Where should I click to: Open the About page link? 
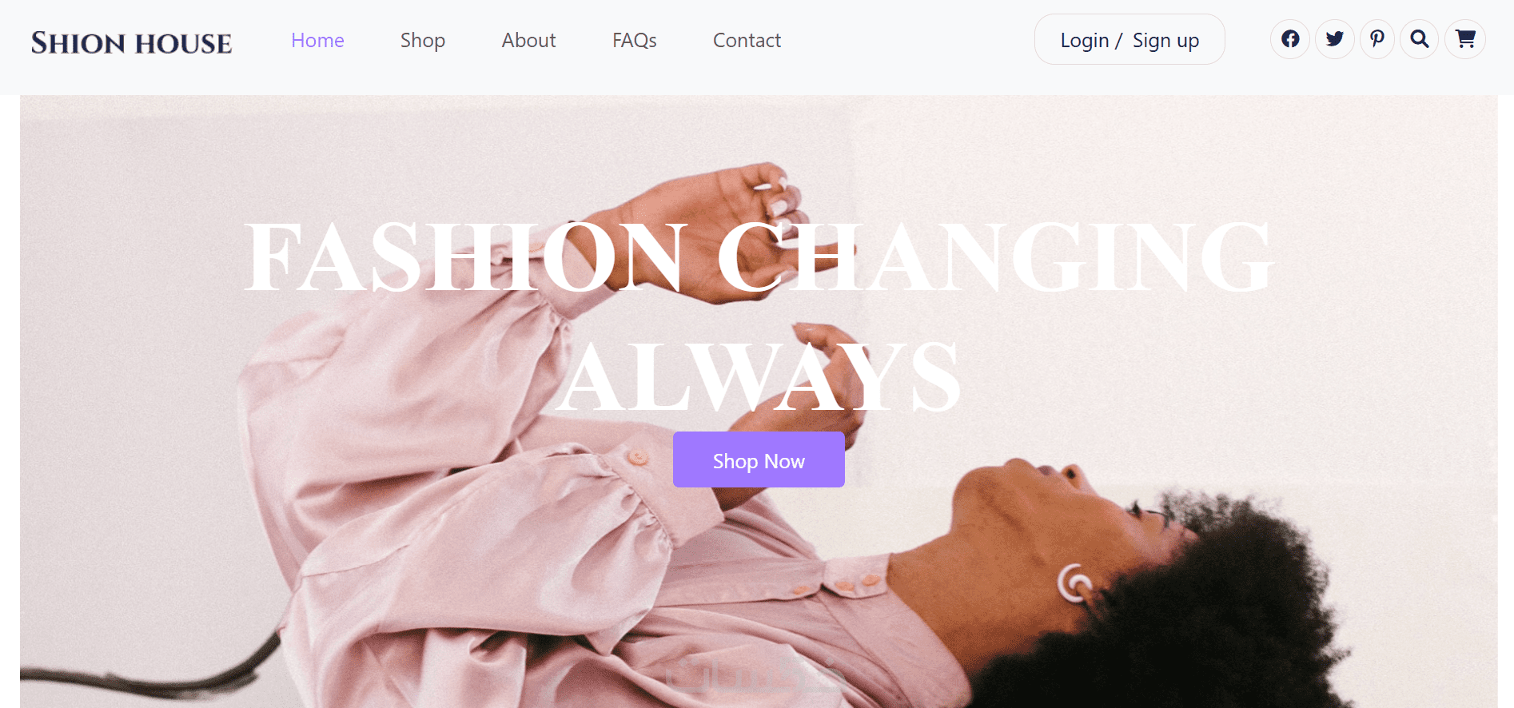pos(528,40)
